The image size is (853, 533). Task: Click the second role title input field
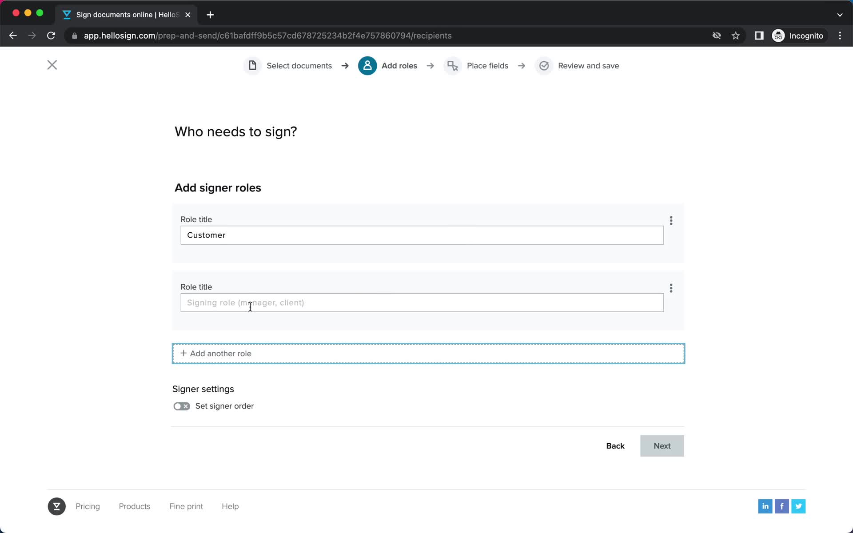(x=422, y=303)
